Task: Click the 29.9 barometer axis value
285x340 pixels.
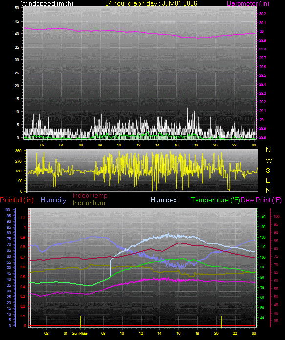Action: tap(263, 40)
